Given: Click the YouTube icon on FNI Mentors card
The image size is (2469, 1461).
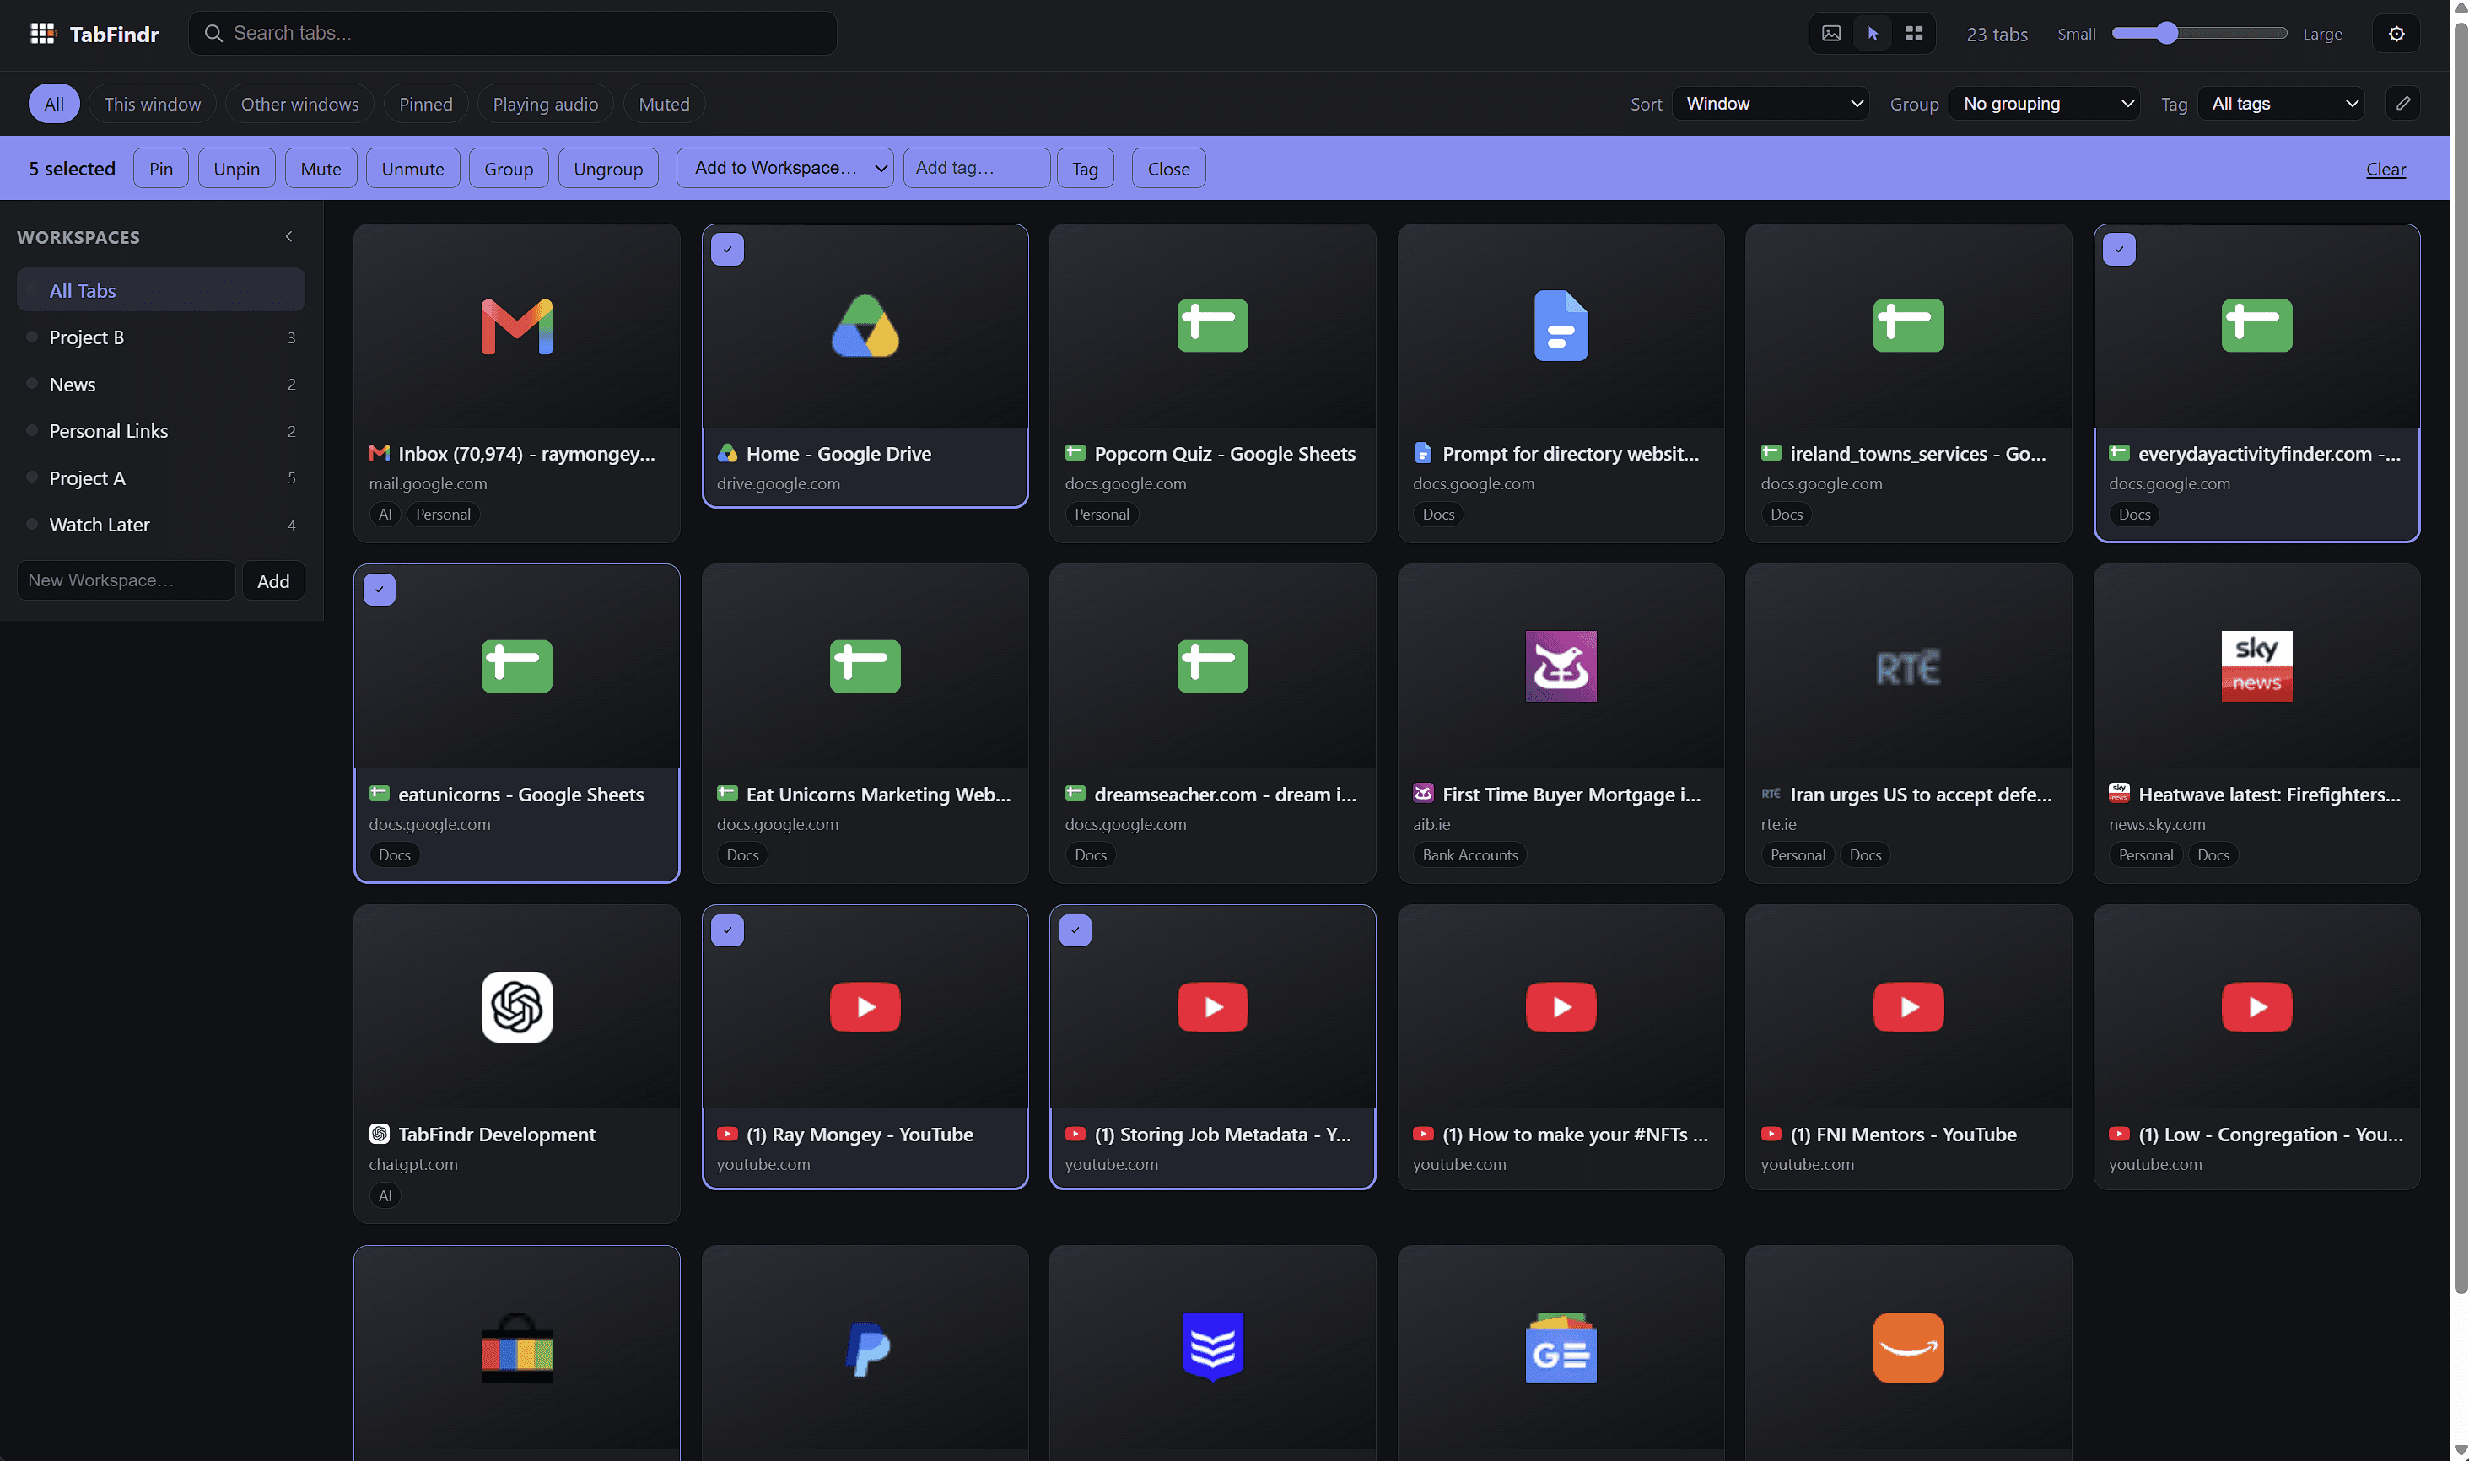Looking at the screenshot, I should coord(1908,1007).
